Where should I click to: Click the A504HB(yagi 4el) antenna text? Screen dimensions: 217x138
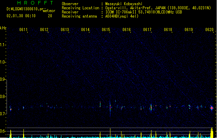click(122, 16)
